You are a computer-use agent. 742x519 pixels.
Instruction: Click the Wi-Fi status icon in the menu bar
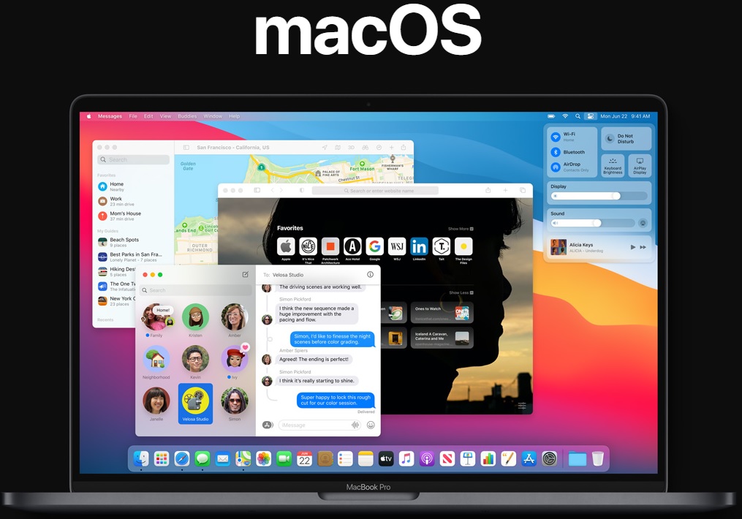pyautogui.click(x=565, y=116)
